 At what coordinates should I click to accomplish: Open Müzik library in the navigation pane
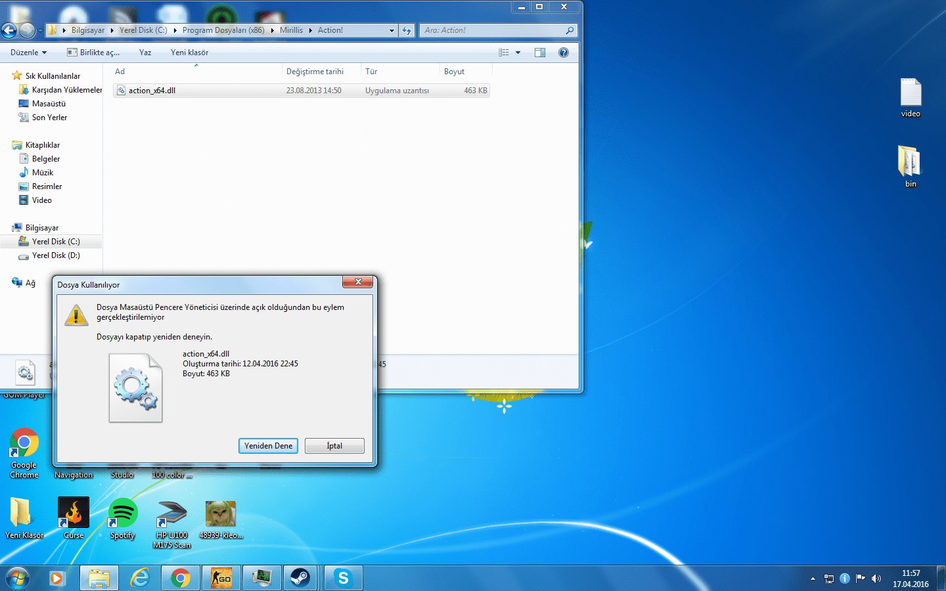point(37,173)
